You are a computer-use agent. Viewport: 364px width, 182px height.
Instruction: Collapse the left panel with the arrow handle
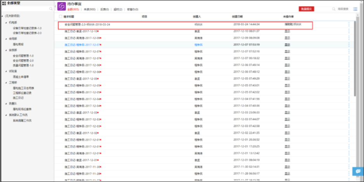55,6
